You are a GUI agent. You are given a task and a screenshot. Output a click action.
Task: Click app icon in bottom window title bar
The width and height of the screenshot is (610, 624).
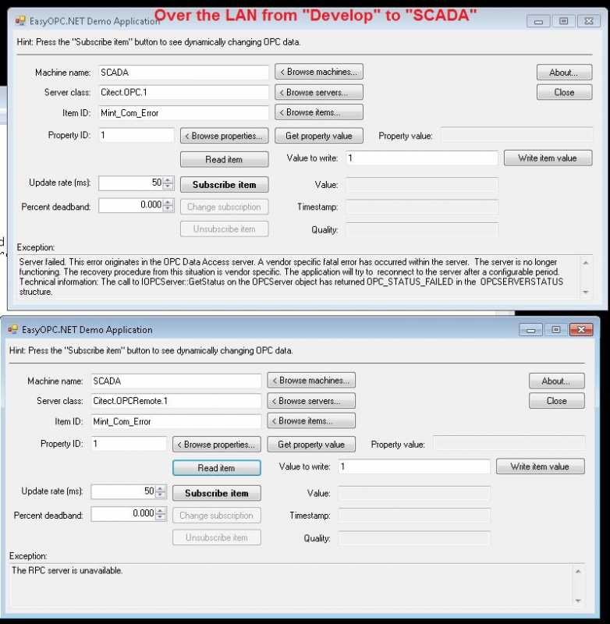(12, 329)
